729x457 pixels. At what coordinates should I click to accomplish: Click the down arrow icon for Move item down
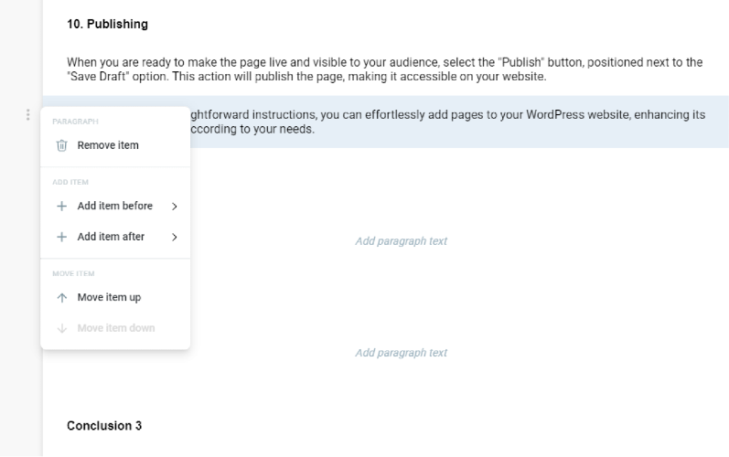tap(62, 328)
